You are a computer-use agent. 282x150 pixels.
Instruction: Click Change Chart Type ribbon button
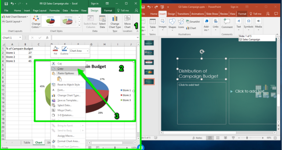(115, 22)
